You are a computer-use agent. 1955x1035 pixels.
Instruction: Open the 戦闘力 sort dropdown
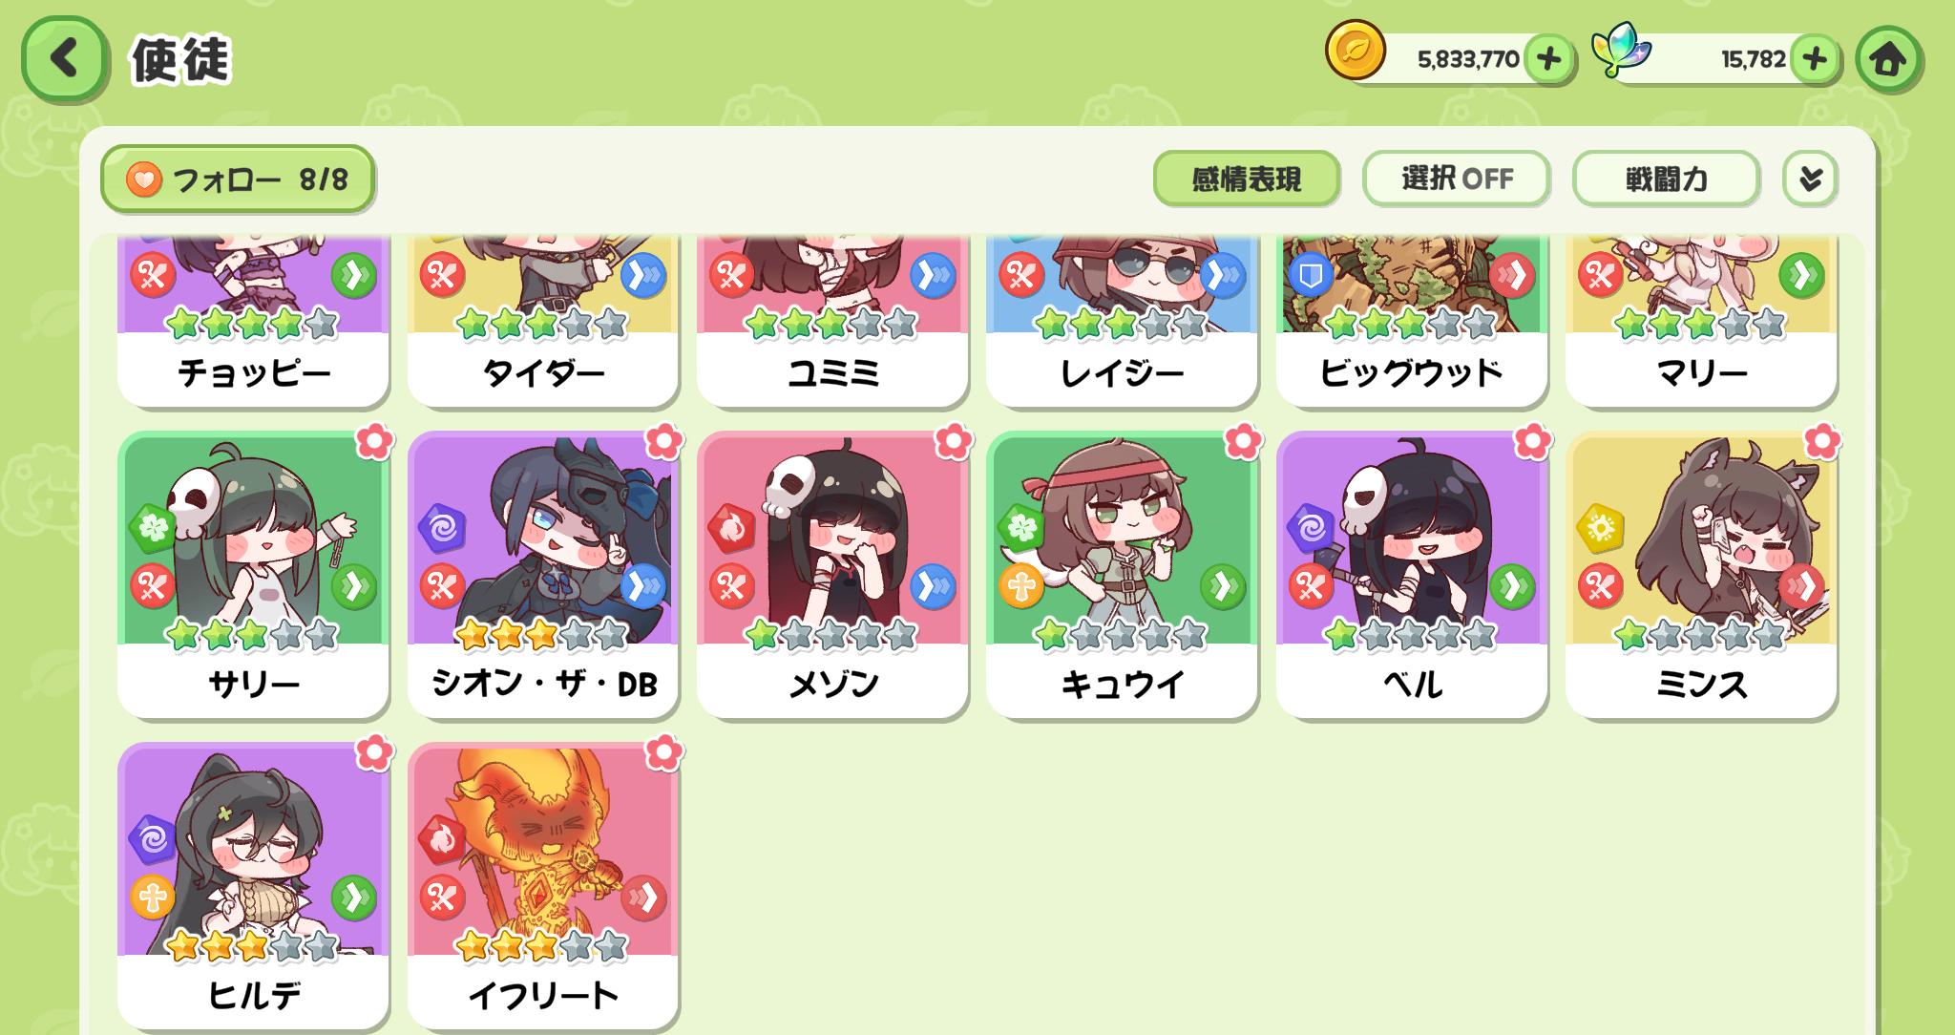pos(1666,179)
